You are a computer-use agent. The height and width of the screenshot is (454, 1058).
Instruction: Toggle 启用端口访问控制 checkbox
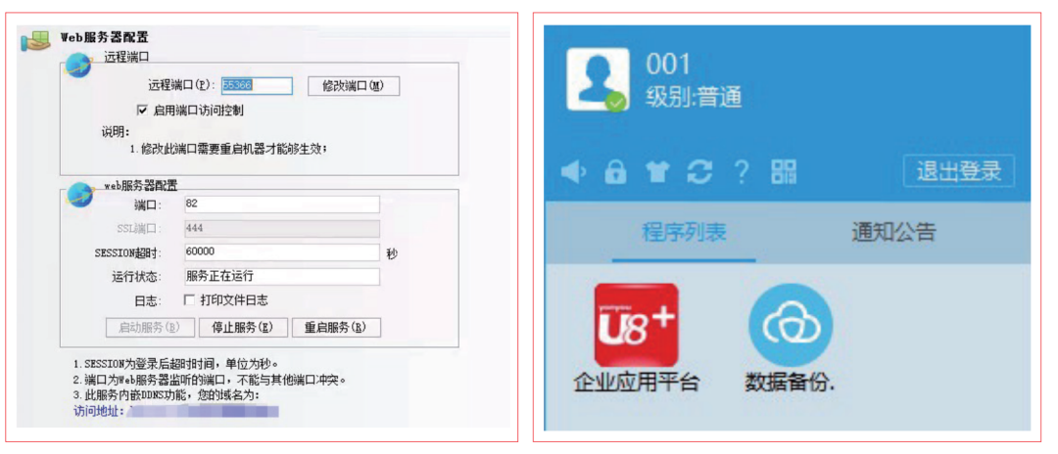point(142,110)
